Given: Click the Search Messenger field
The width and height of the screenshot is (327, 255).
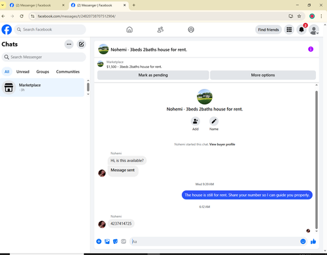Looking at the screenshot, I should coord(44,57).
